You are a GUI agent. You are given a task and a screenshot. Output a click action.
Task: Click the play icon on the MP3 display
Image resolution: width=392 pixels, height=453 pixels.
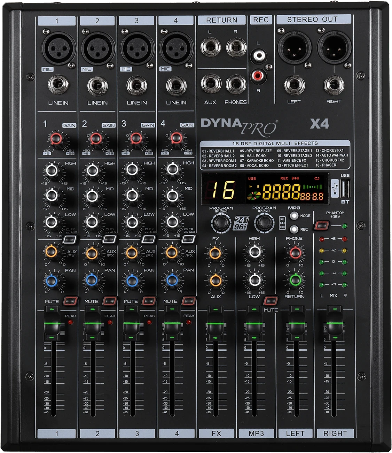click(251, 186)
